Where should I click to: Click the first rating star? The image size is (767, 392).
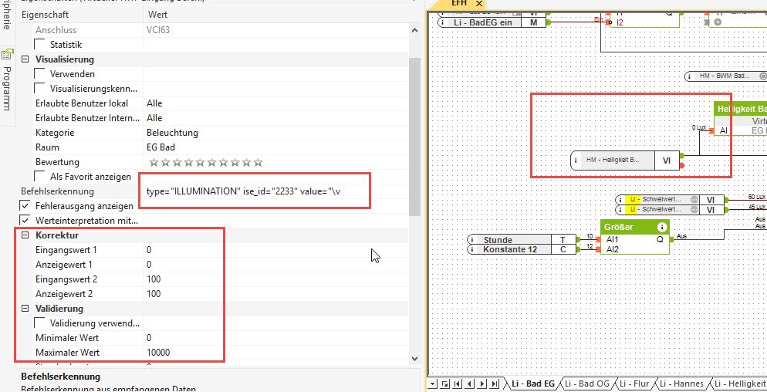point(154,162)
